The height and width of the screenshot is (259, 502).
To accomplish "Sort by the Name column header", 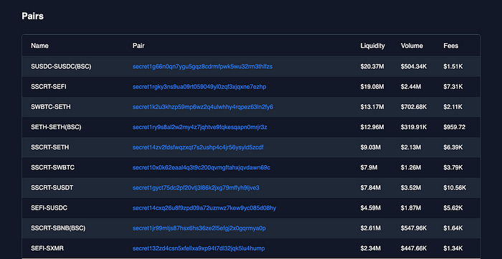I will pos(39,46).
